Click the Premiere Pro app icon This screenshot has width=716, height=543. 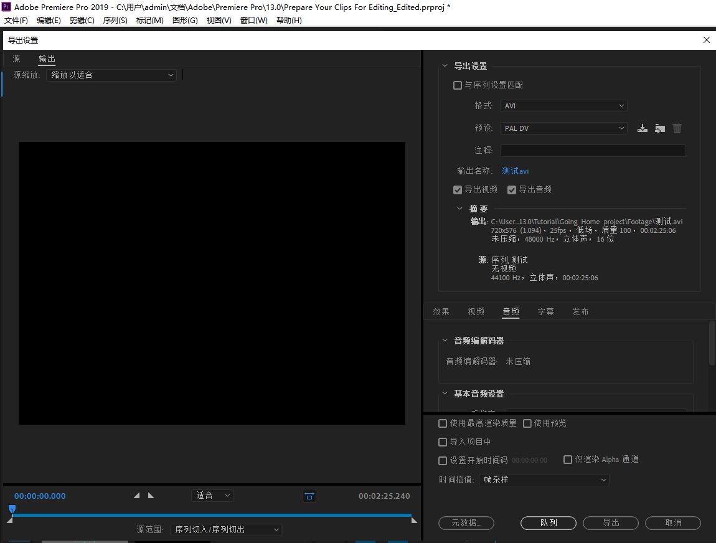point(6,7)
